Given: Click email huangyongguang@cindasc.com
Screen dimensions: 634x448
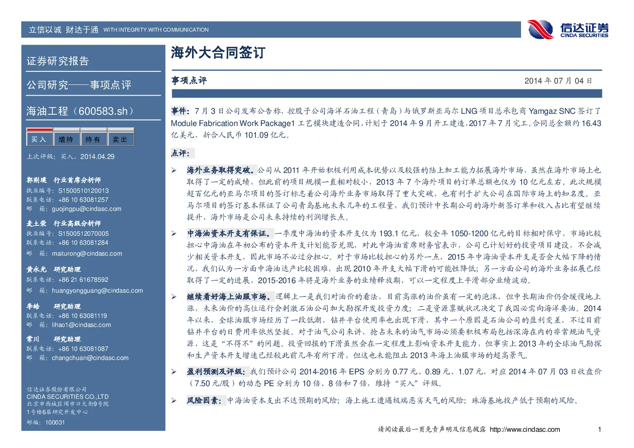Looking at the screenshot, I should [97, 291].
